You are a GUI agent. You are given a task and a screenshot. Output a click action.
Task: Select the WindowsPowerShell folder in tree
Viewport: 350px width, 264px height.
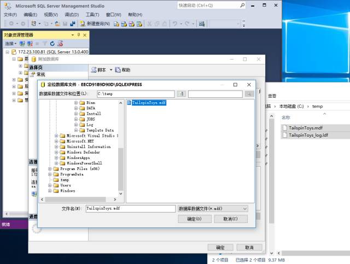[x=84, y=163]
